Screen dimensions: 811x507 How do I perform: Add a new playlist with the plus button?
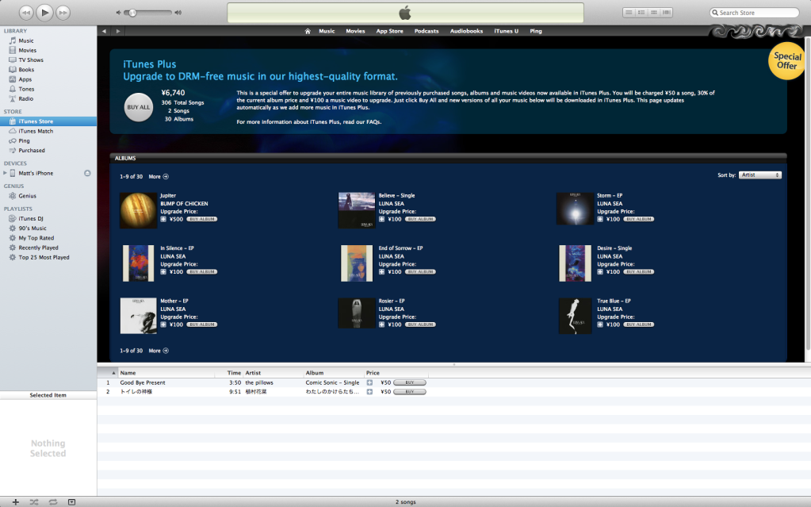coord(16,501)
